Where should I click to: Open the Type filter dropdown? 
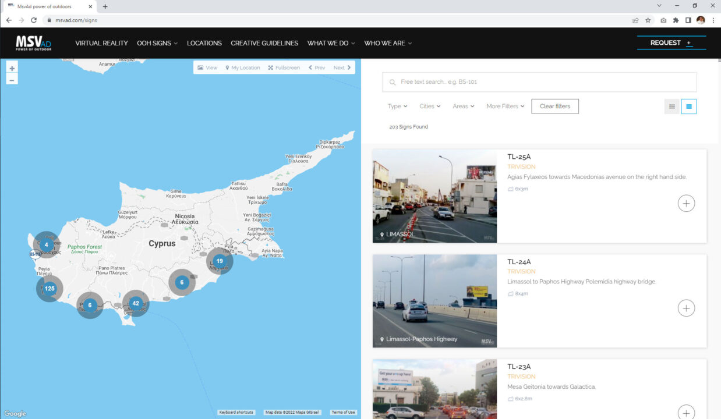click(x=398, y=106)
